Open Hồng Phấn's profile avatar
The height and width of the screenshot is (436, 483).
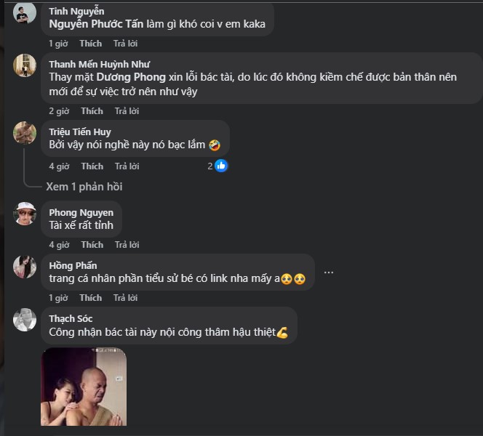click(25, 267)
